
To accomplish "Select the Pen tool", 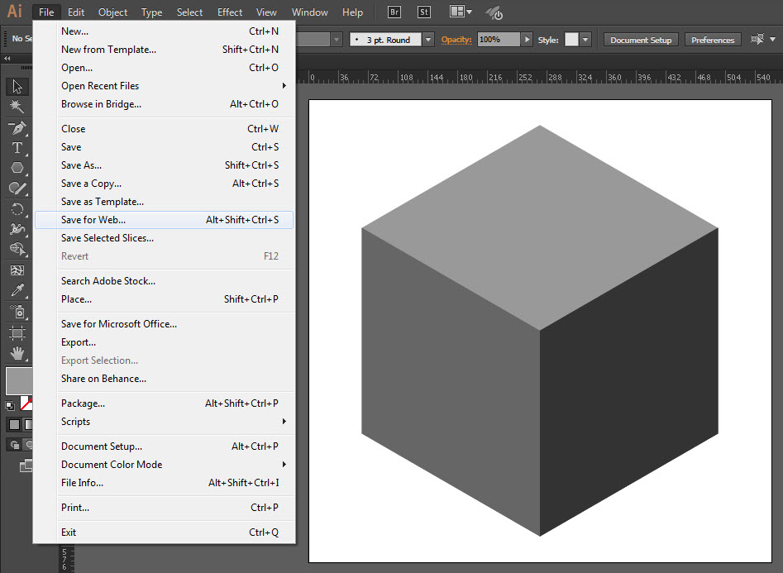I will coord(17,128).
